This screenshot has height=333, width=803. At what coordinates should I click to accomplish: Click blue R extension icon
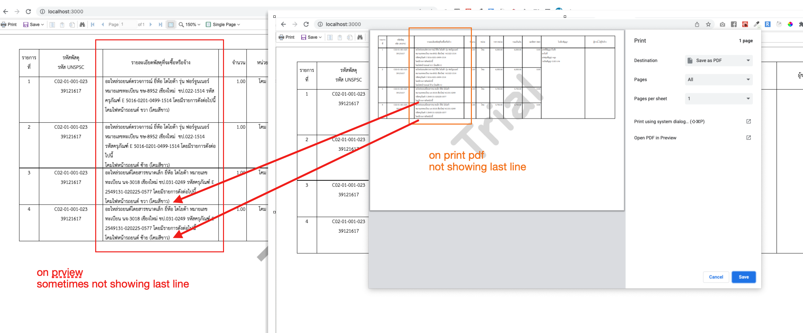767,24
